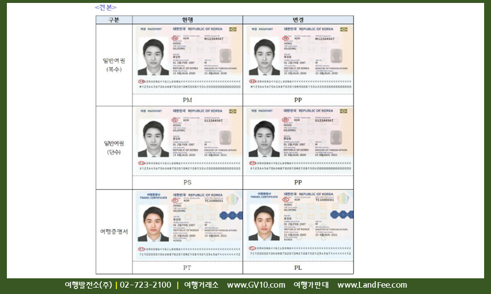Open the www.LandFee.com footer link
491x294 pixels.
click(372, 285)
